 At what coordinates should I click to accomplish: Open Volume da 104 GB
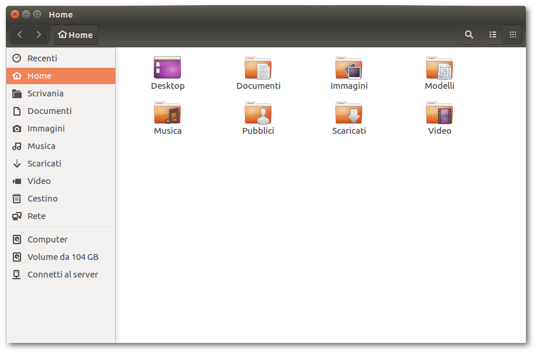click(61, 257)
